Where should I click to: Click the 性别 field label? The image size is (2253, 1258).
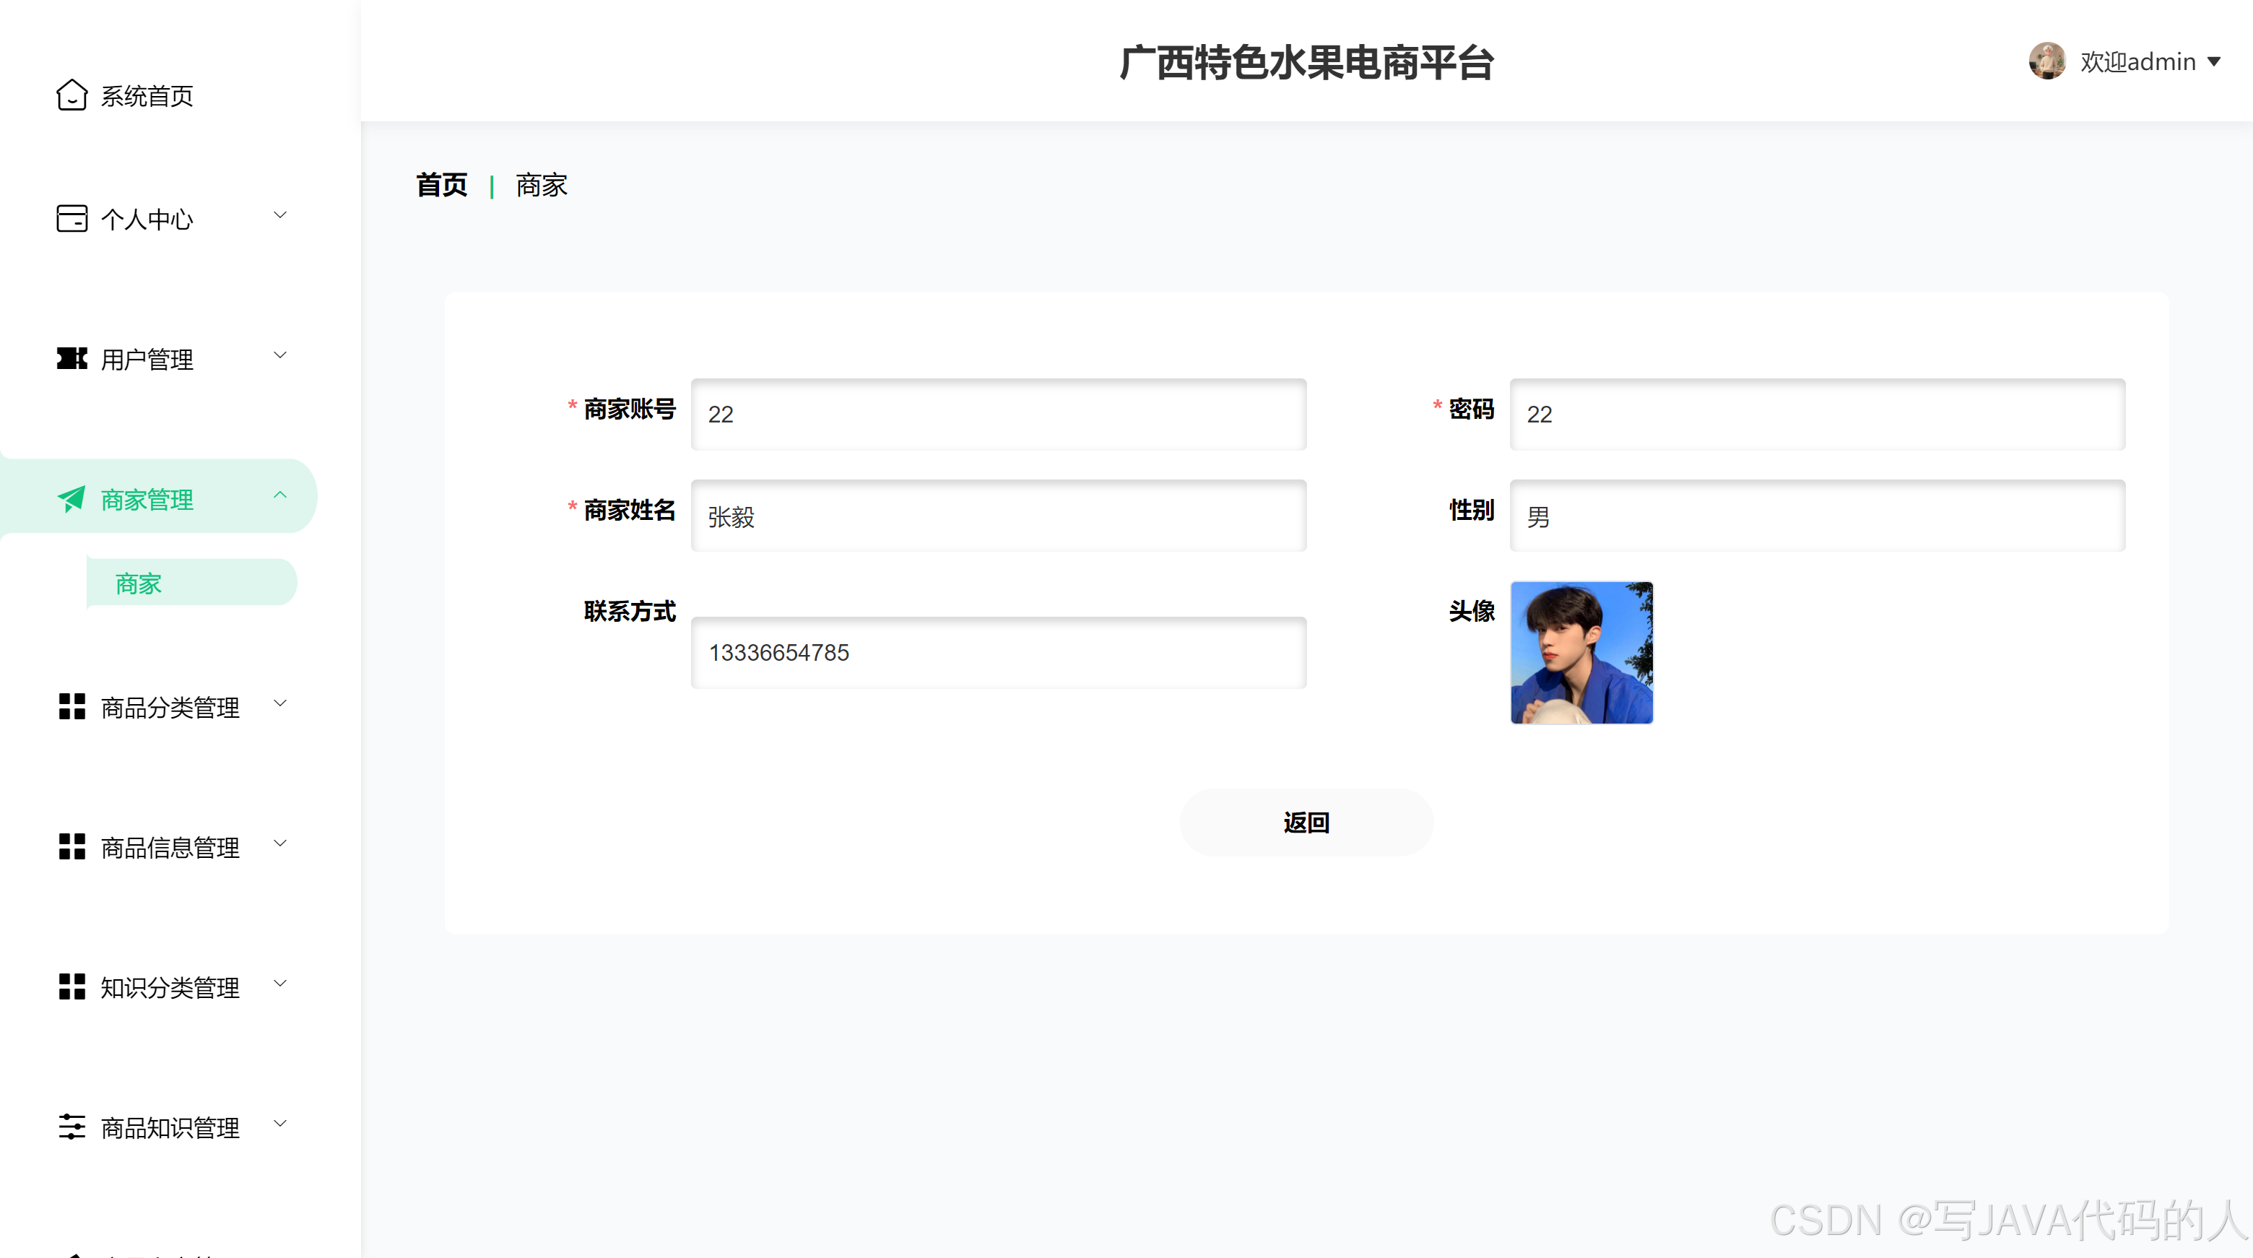(x=1471, y=509)
